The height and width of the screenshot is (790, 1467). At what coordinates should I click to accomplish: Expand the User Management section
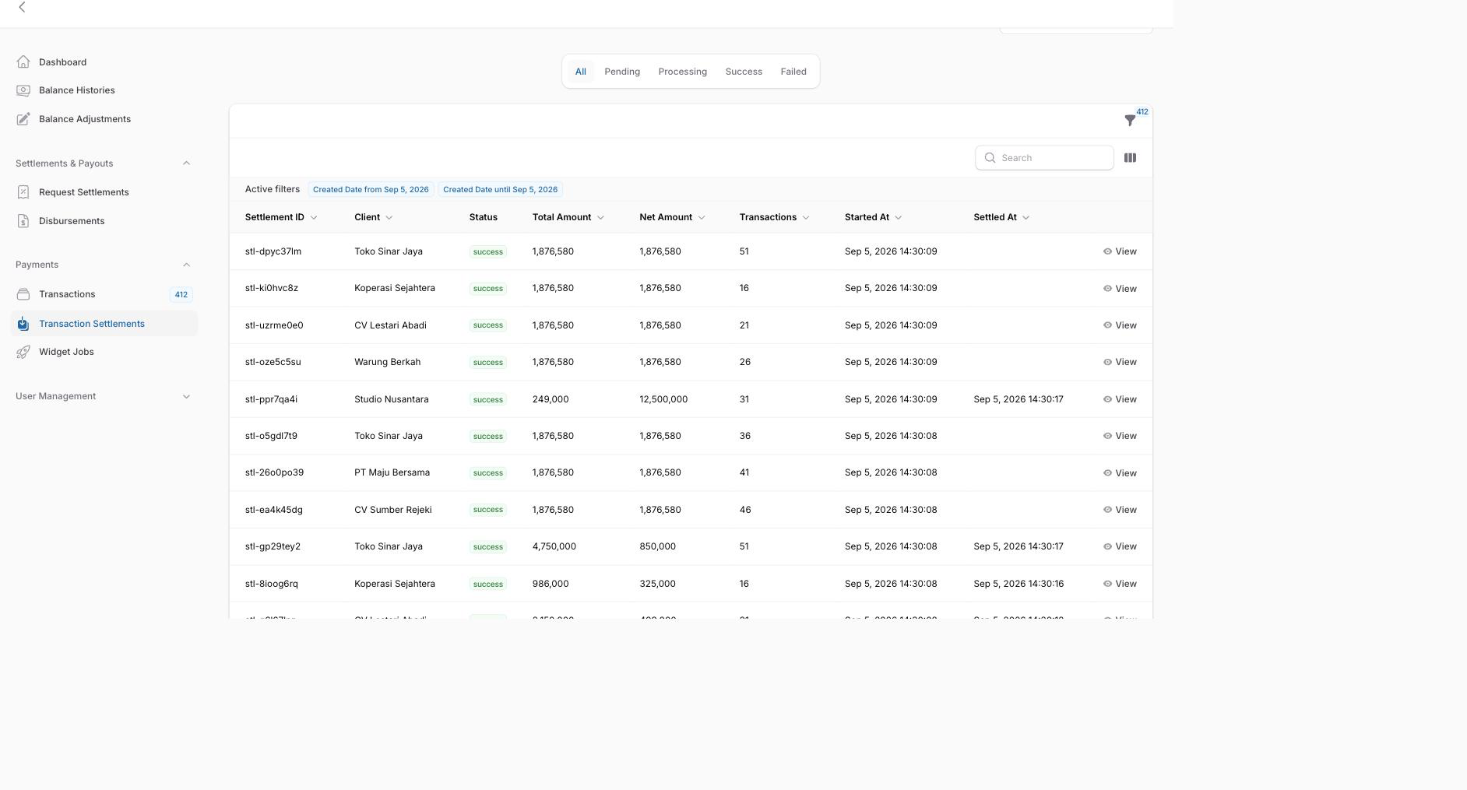coord(186,396)
